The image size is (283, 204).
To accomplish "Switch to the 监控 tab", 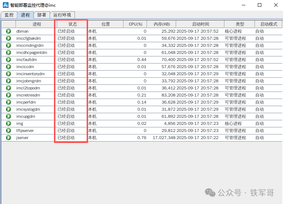I will (9, 15).
